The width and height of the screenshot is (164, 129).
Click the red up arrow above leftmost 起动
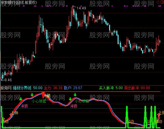point(3,119)
